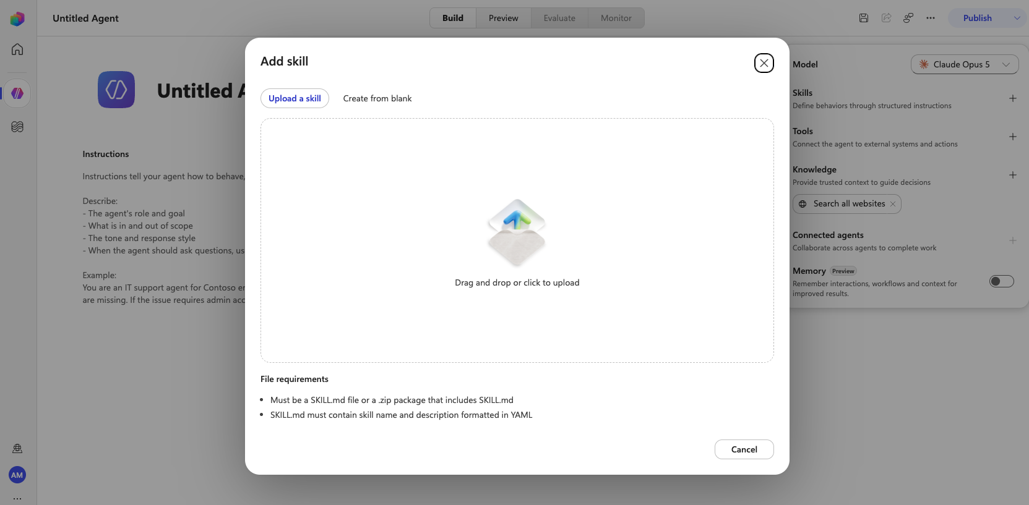Switch to the Upload a skill tab
1029x505 pixels.
click(x=295, y=98)
